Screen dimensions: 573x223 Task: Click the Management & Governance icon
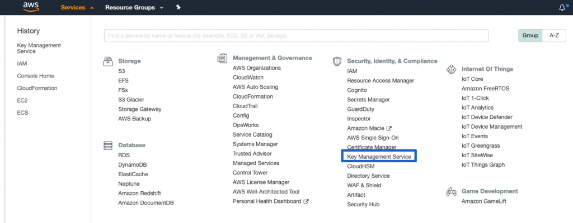[x=222, y=58]
